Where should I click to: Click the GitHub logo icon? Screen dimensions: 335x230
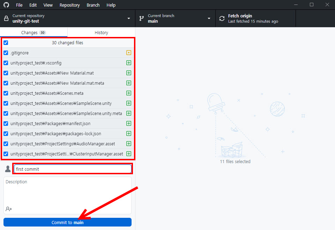[6, 5]
